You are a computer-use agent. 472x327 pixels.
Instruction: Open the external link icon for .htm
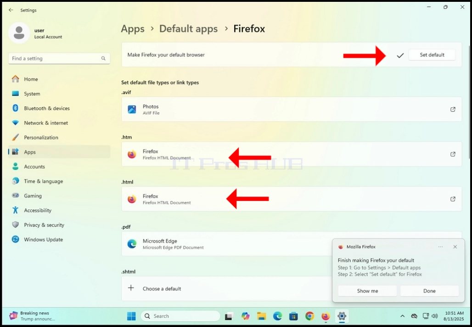point(453,154)
